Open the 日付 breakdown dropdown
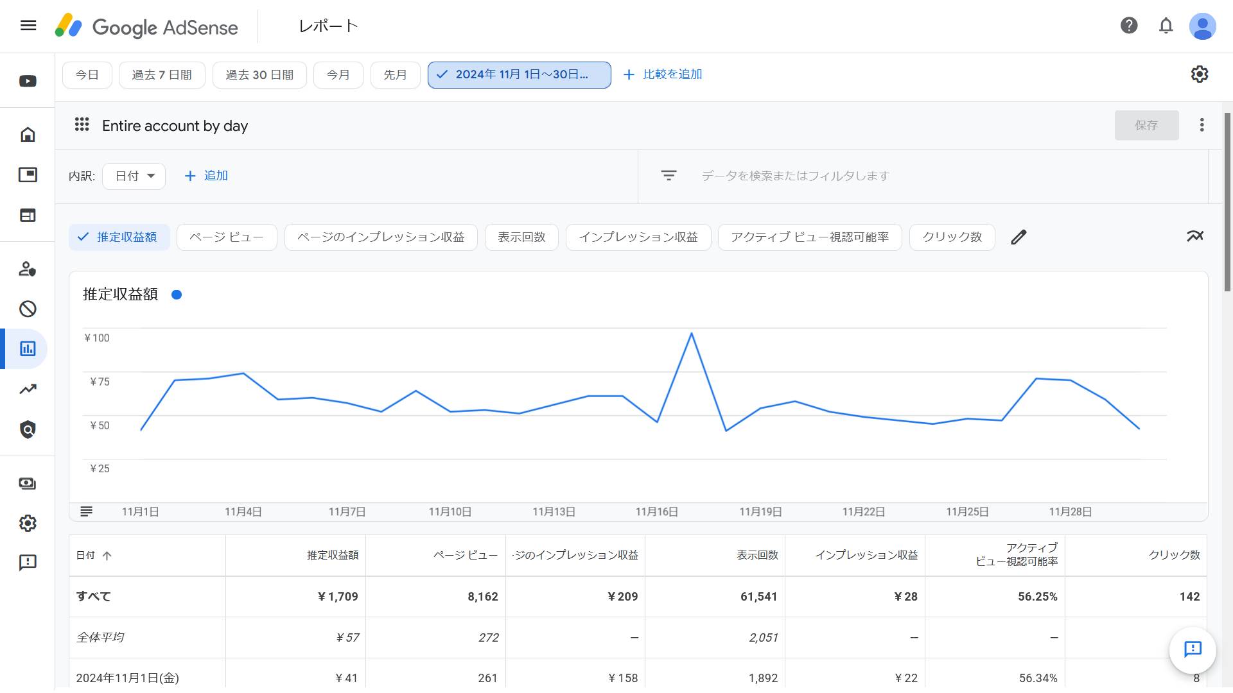This screenshot has height=693, width=1233. pos(134,176)
